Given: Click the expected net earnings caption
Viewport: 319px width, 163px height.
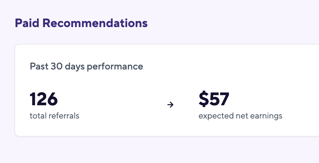Looking at the screenshot, I should [x=240, y=116].
